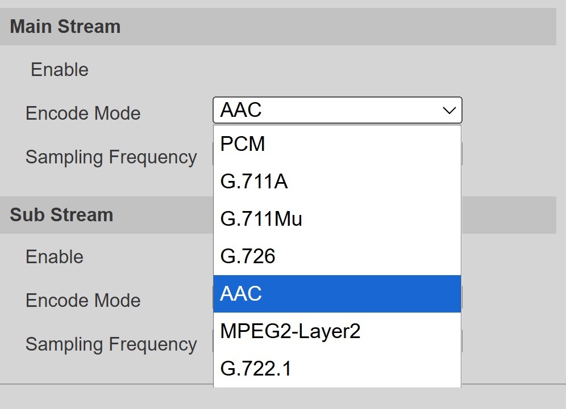Click visible edge of Sub Stream Sampling Frequency dropdown
The width and height of the screenshot is (566, 409).
pyautogui.click(x=462, y=341)
